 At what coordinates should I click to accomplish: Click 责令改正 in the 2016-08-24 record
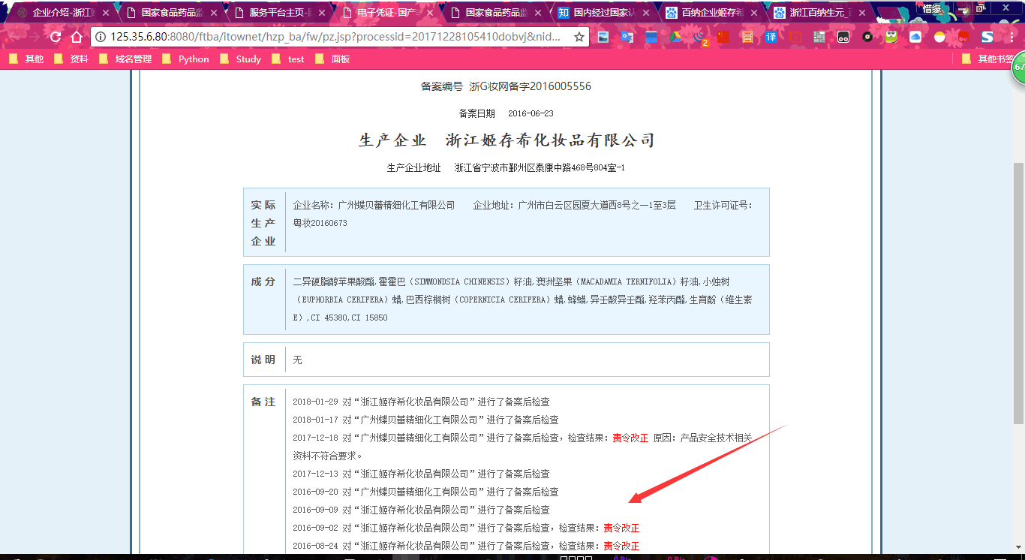[x=621, y=546]
